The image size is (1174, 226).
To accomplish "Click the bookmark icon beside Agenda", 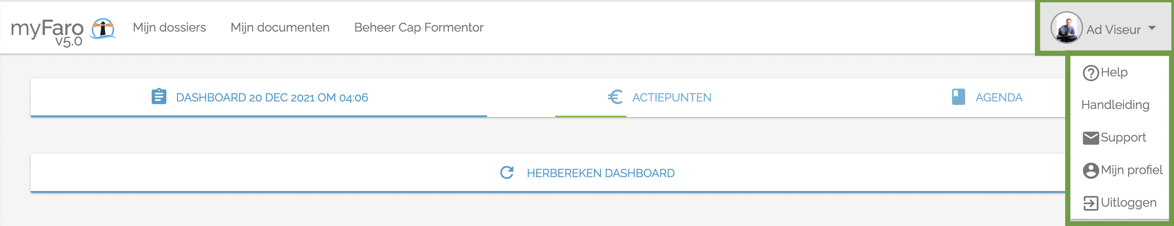I will pos(959,97).
